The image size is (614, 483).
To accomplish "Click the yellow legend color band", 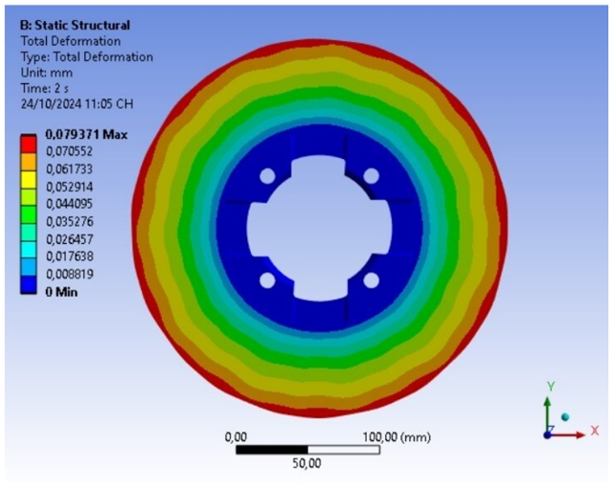I will pyautogui.click(x=29, y=179).
